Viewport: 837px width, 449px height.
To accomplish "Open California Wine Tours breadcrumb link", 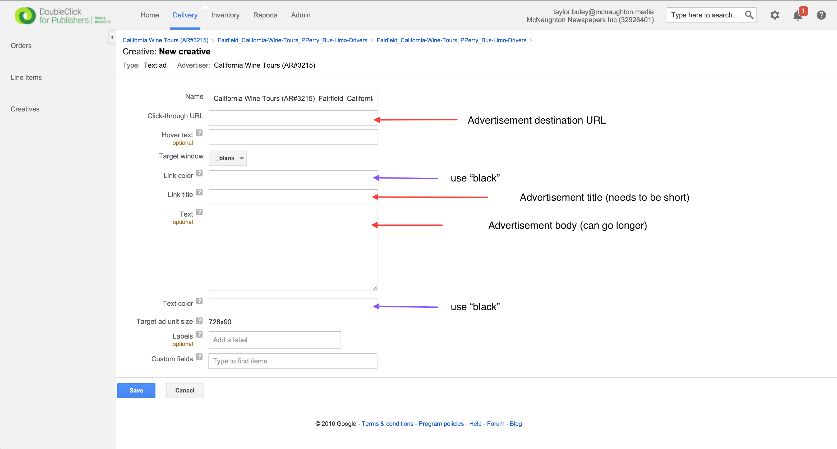I will tap(165, 40).
